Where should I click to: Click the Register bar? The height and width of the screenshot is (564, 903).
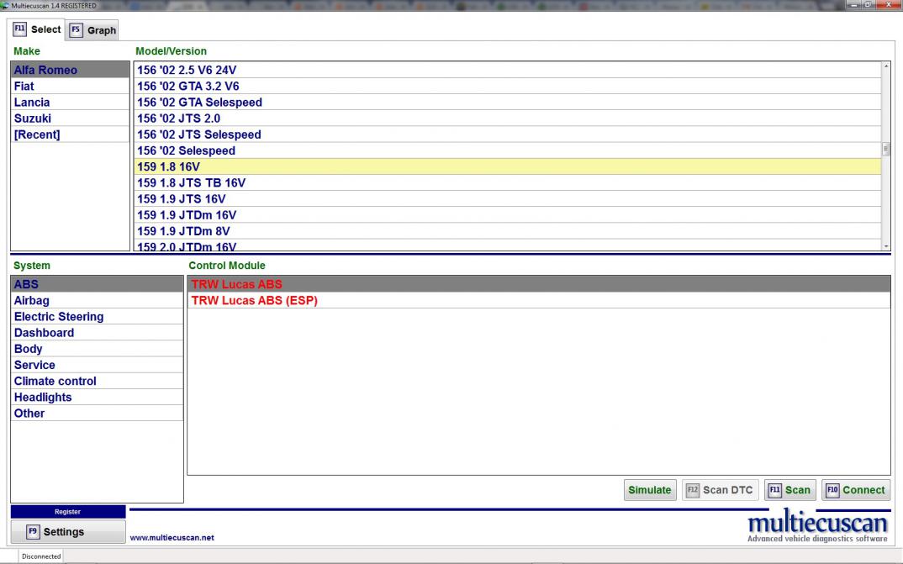(68, 512)
